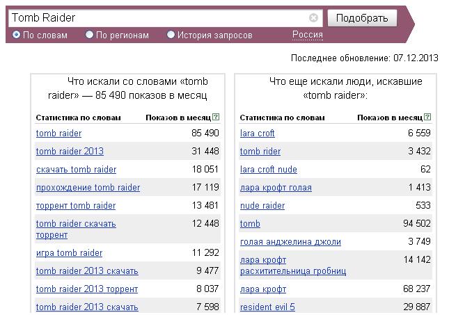Screen dimensions: 449x315
Task: Click the 12 448 impressions value
Action: point(205,223)
